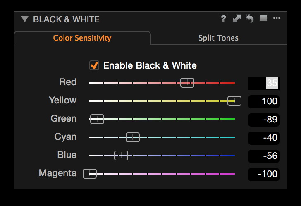Disable the Enable Black & White checkbox
Screen dimensions: 301x206
[94, 65]
